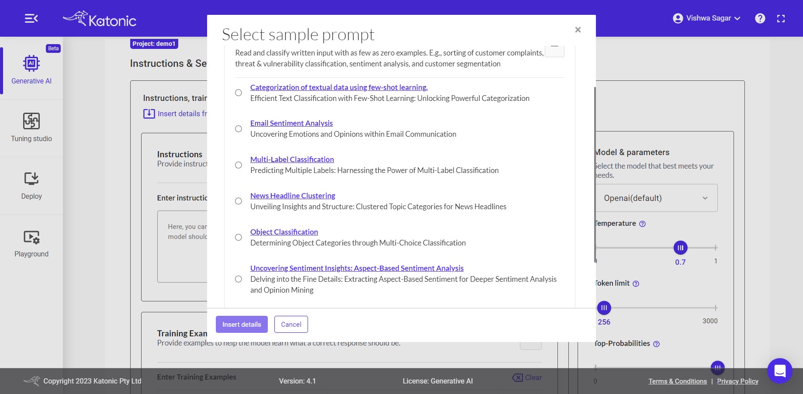Click the instructions text area
Viewport: 803px width, 394px height.
[183, 246]
